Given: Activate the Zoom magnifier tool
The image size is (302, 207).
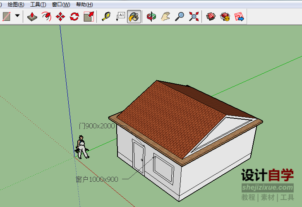Looking at the screenshot, I should point(180,17).
